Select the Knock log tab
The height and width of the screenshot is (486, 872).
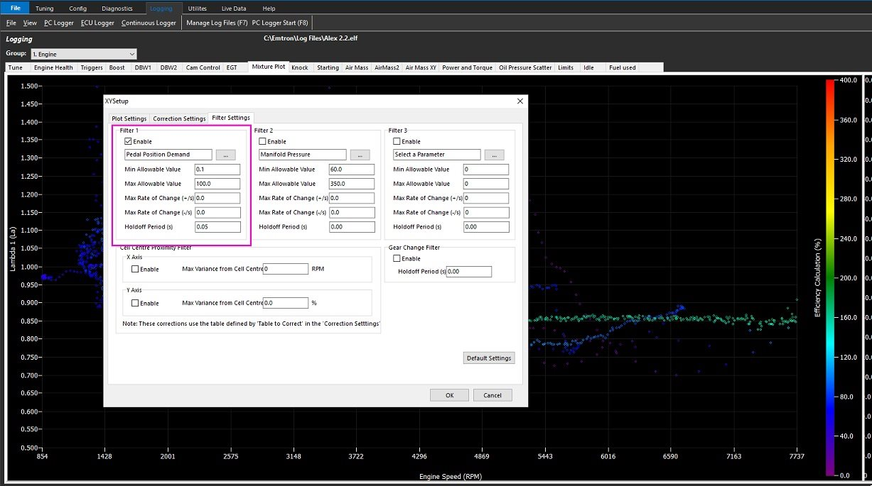click(x=300, y=67)
